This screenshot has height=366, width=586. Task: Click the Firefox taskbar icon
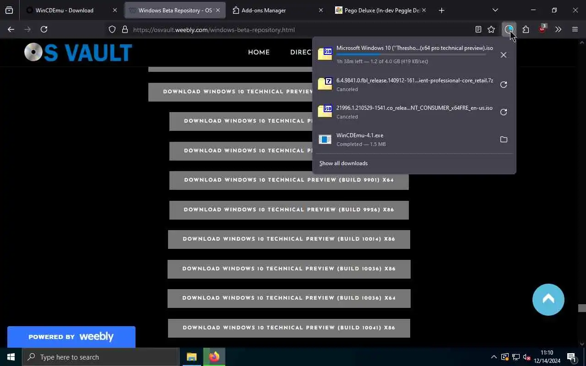(x=214, y=357)
